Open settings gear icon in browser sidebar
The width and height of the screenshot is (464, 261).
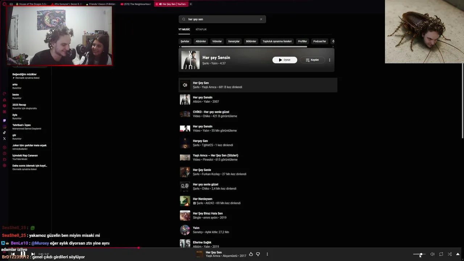(x=4, y=166)
